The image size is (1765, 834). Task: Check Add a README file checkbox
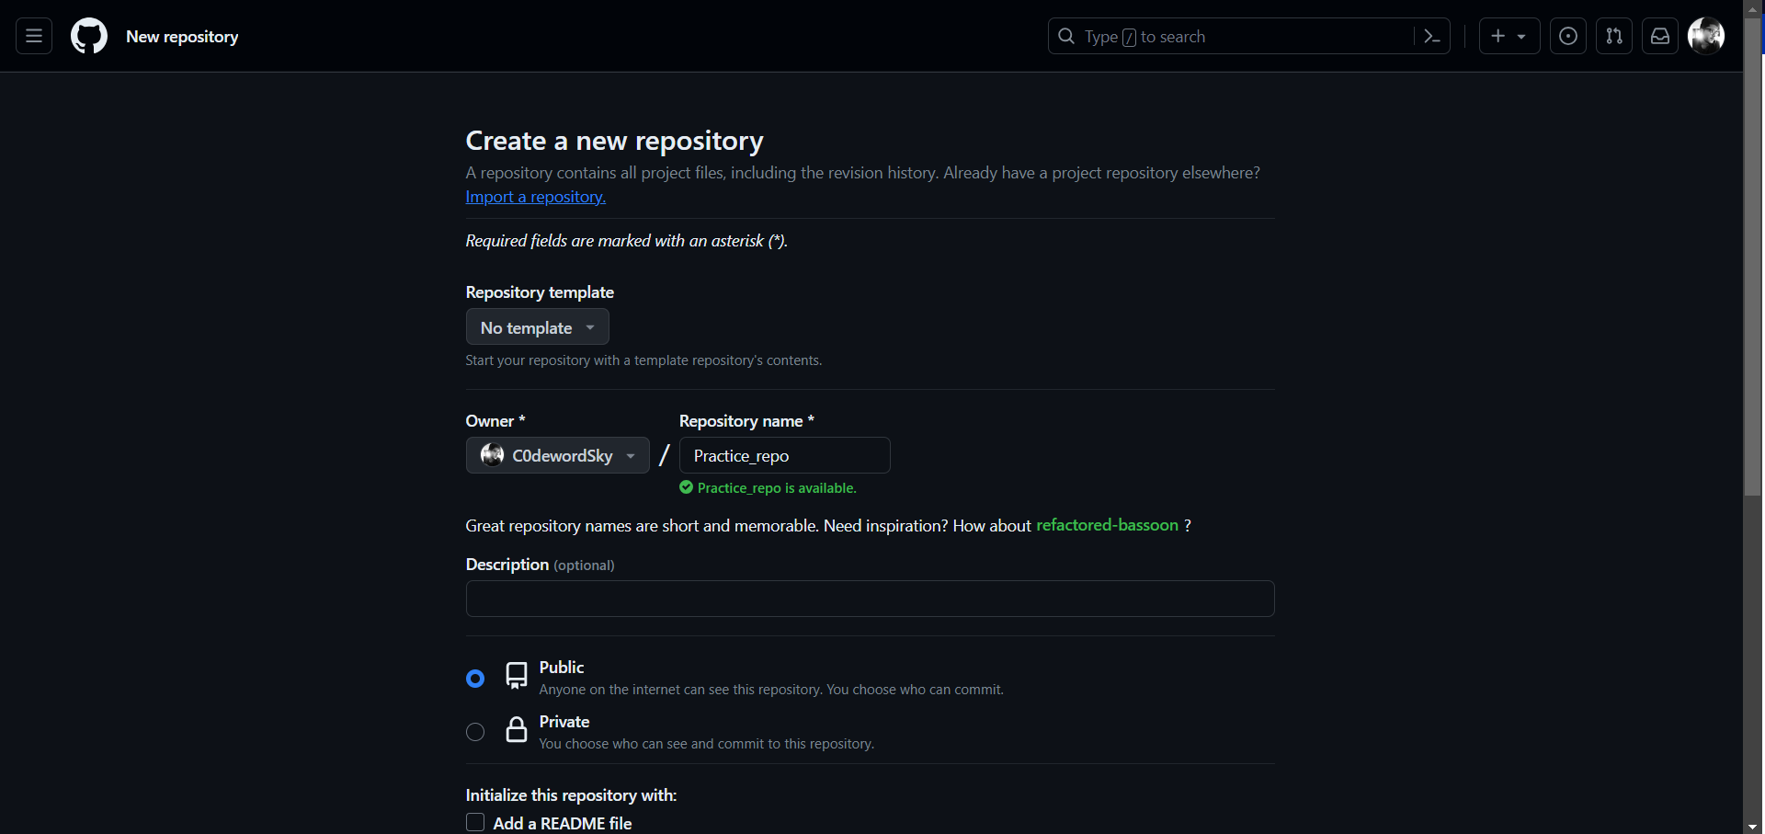475,822
